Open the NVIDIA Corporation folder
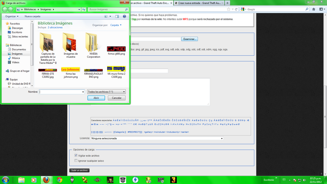Screen dimensions: 327x184 click(x=94, y=46)
